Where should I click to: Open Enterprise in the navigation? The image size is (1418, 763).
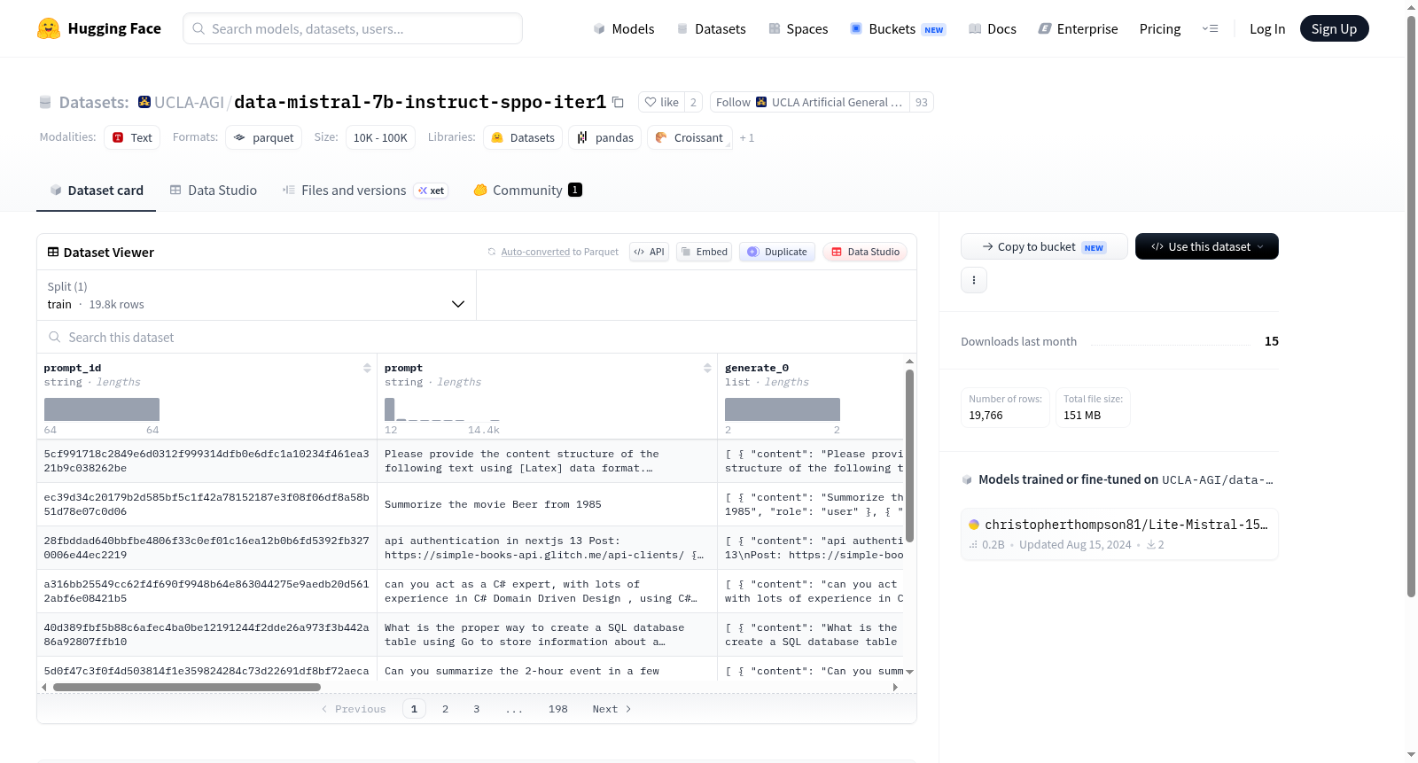click(1078, 28)
